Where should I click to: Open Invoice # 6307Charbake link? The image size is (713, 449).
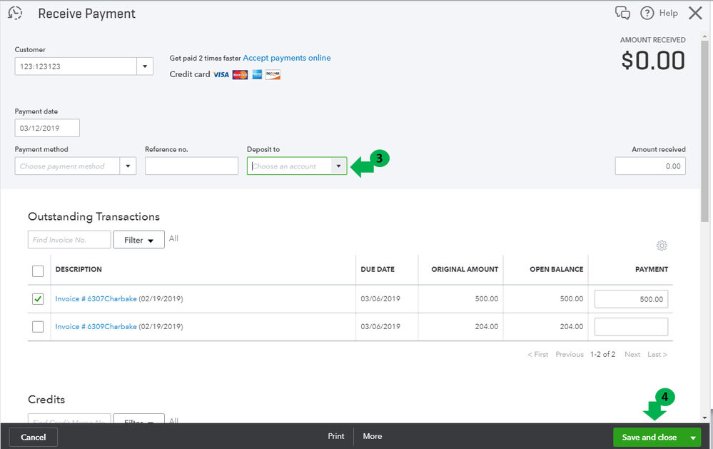coord(96,299)
